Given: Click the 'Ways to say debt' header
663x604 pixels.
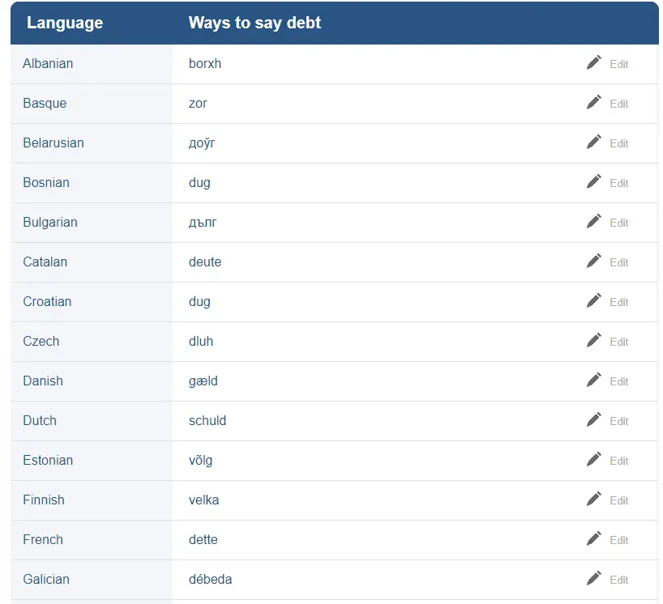Looking at the screenshot, I should [x=255, y=23].
